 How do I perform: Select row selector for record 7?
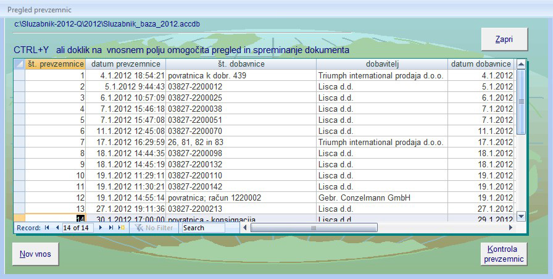point(19,142)
